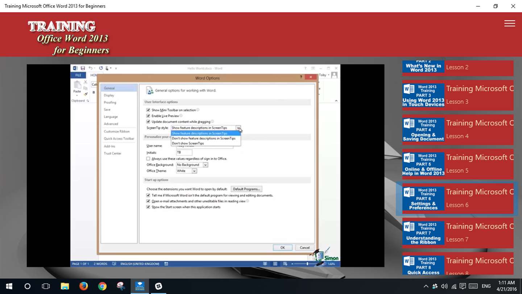522x294 pixels.
Task: Open the volume control in the system tray
Action: (444, 286)
